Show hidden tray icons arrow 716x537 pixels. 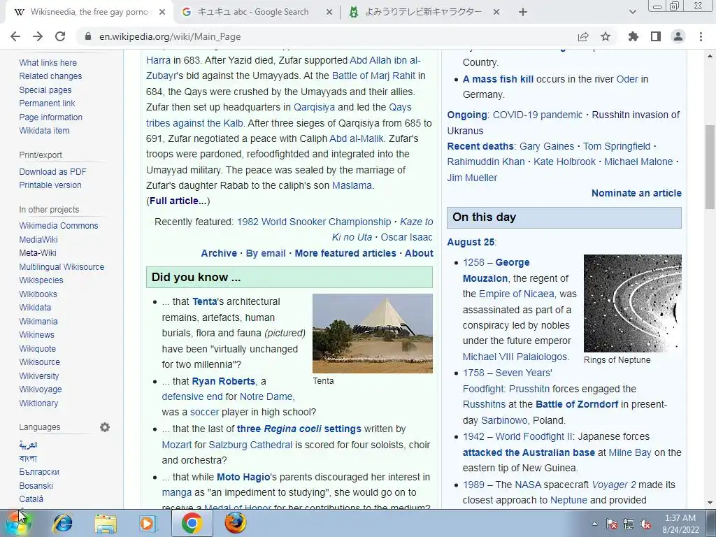pyautogui.click(x=594, y=524)
